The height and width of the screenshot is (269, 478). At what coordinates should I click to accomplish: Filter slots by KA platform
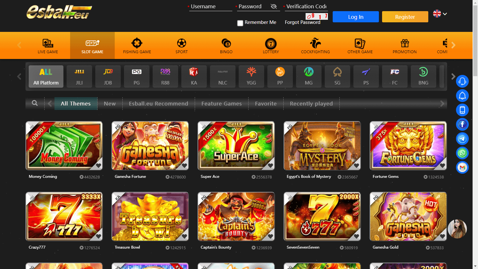click(x=194, y=76)
